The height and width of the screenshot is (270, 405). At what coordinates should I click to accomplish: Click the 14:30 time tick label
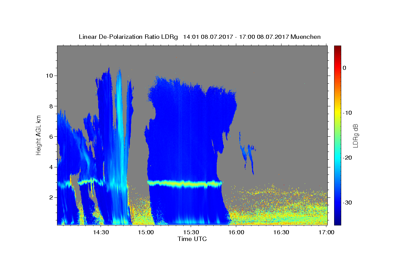pos(101,233)
